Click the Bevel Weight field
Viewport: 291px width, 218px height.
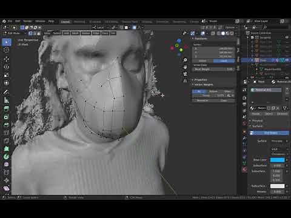pos(213,69)
